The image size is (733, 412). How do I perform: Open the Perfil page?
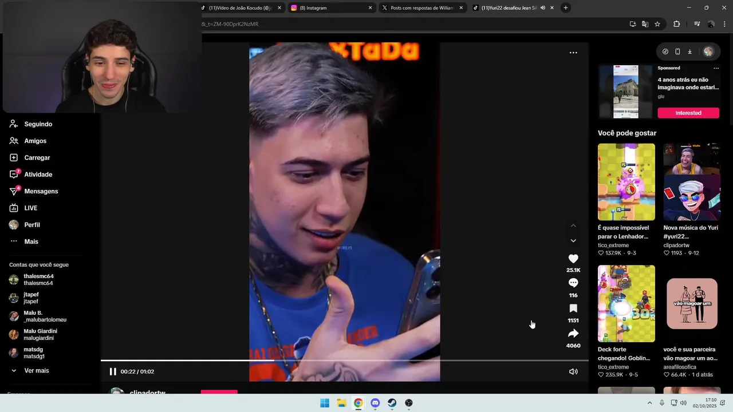point(31,225)
